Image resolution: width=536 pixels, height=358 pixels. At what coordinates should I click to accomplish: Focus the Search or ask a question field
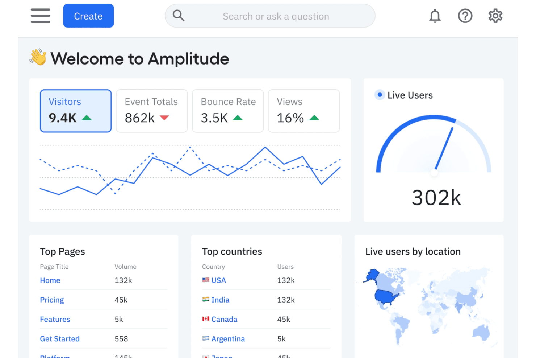point(270,16)
